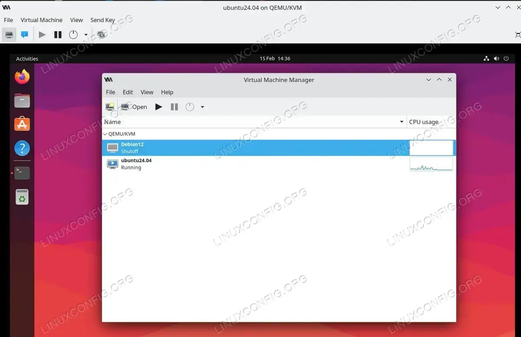
Task: Show the graphical console view in outer toolbar
Action: [9, 35]
